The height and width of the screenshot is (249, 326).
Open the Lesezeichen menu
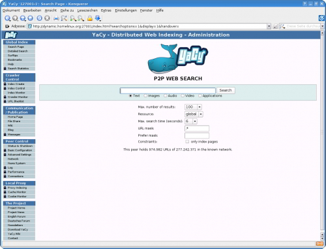[x=87, y=10]
